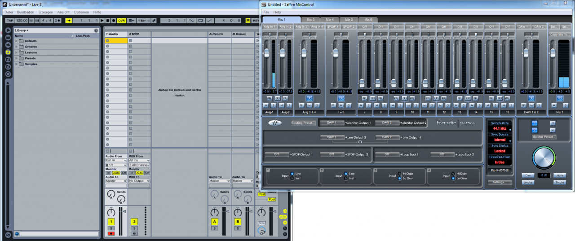Open the Optionen menu
This screenshot has height=241, width=575.
point(81,12)
